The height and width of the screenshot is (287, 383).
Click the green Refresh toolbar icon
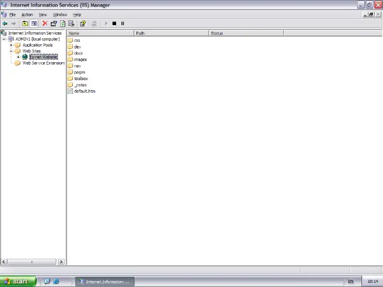tap(63, 23)
